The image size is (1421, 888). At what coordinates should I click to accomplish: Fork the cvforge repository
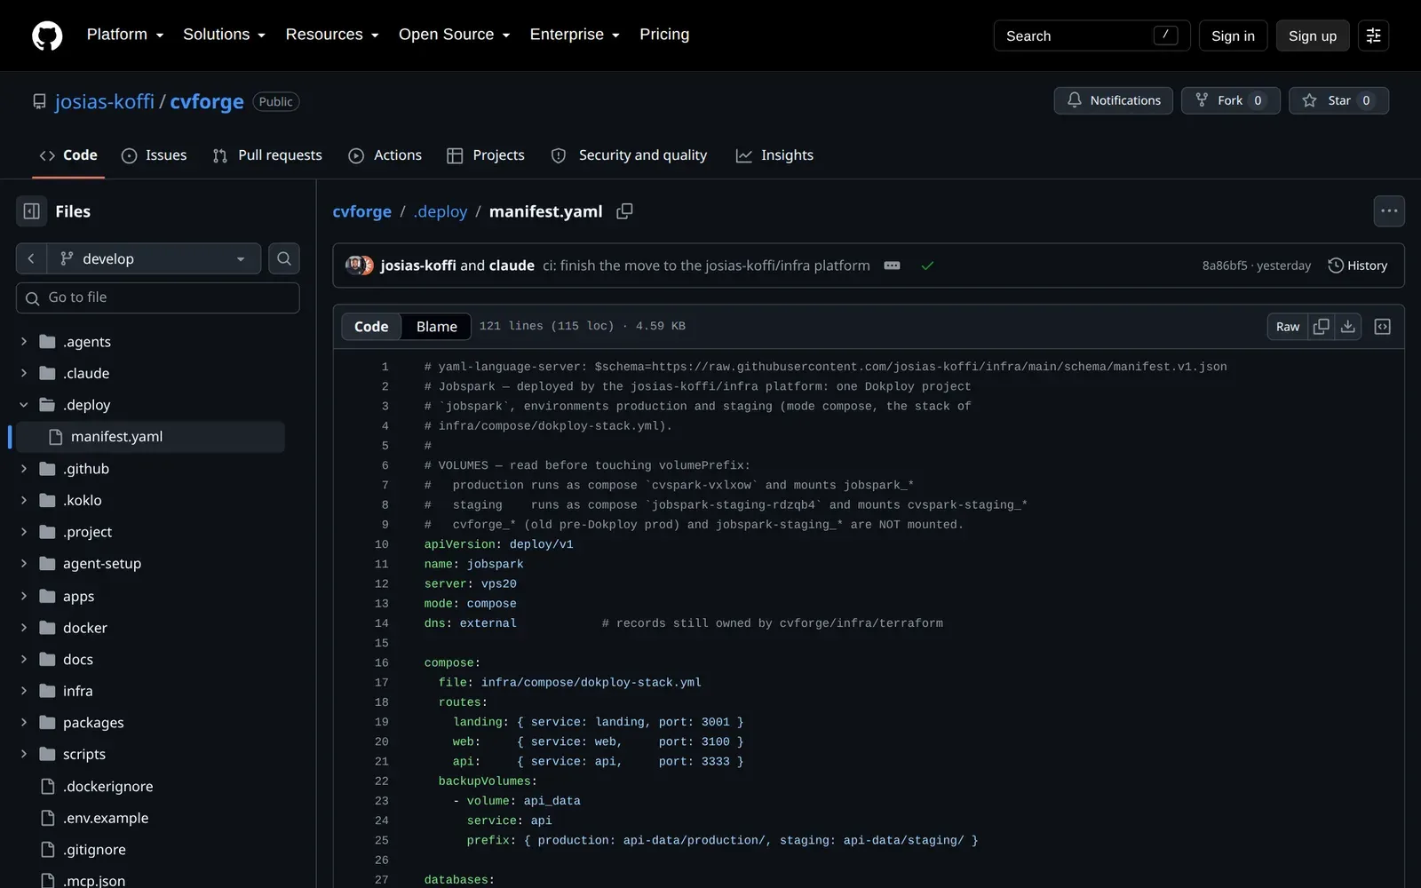tap(1230, 100)
